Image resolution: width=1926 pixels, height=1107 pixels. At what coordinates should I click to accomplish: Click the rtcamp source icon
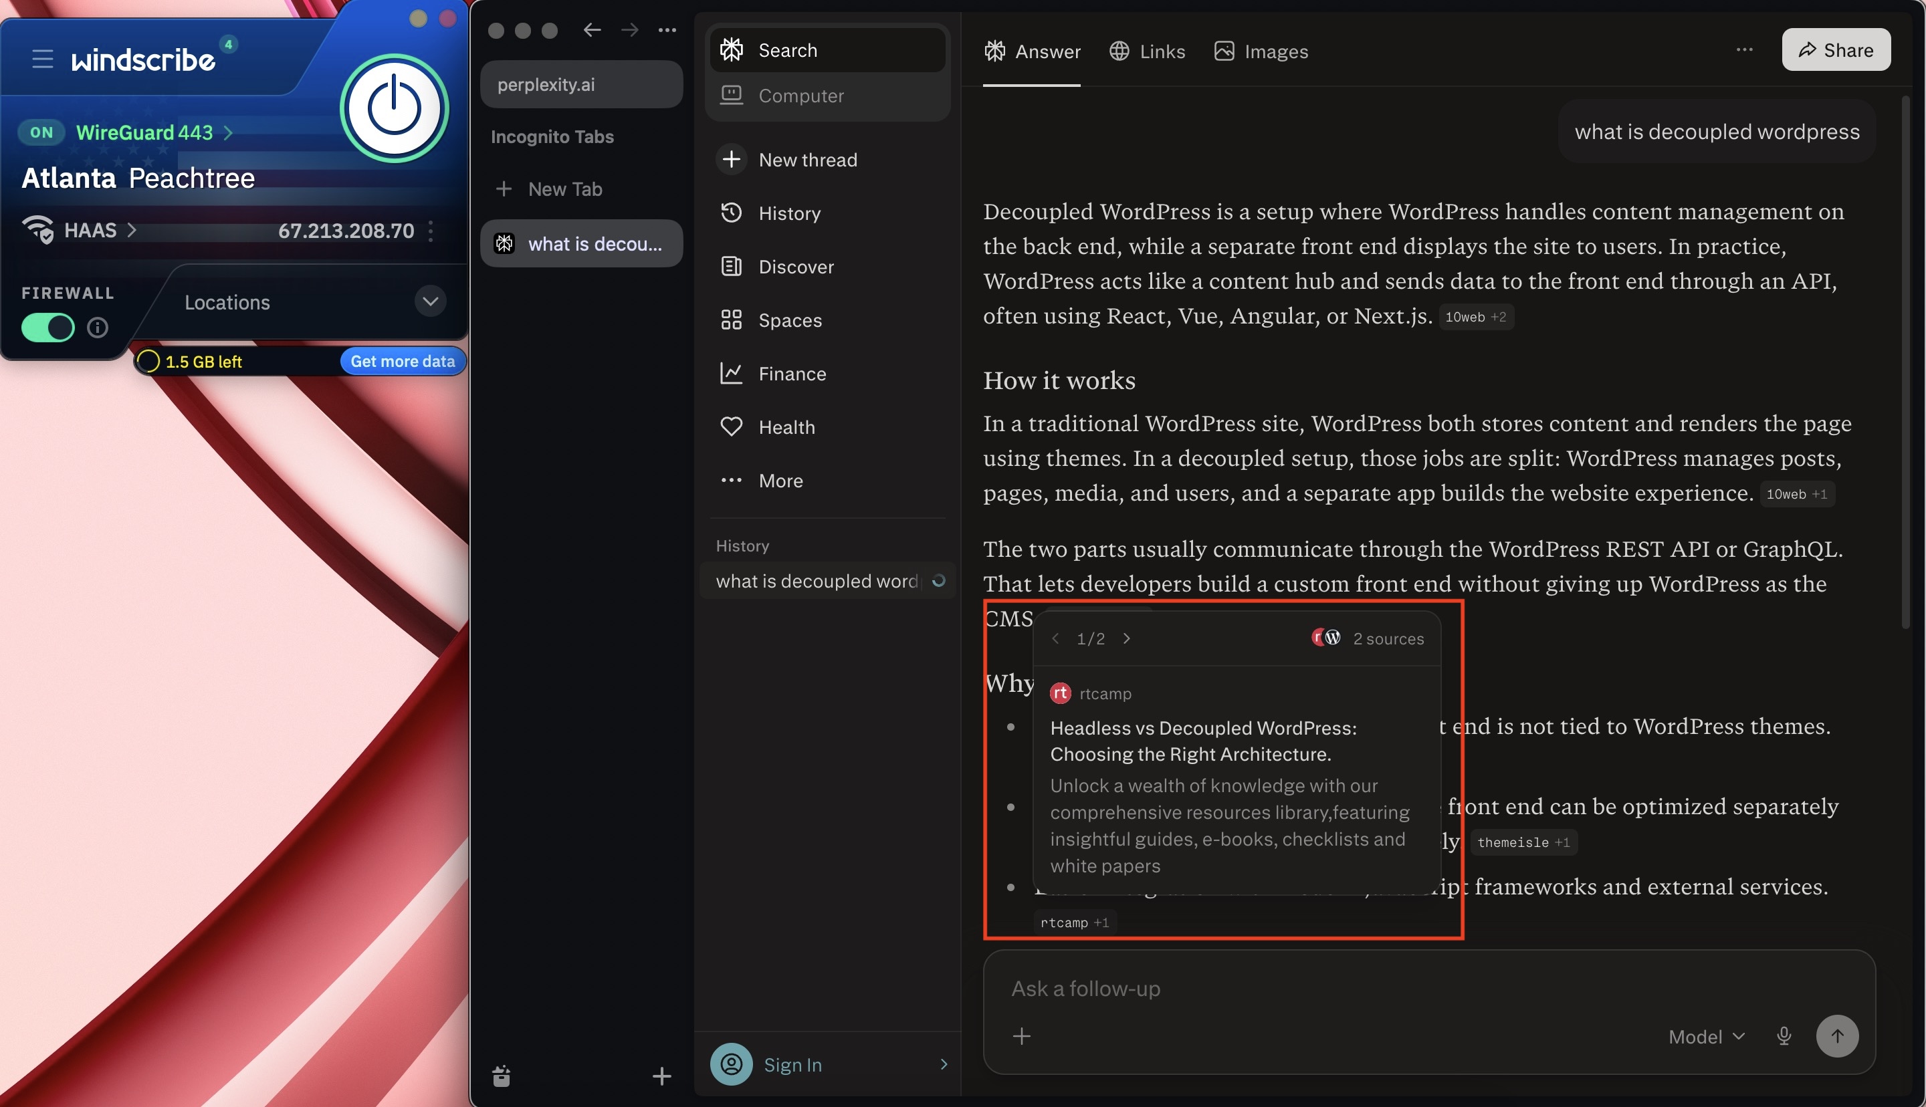click(x=1060, y=693)
